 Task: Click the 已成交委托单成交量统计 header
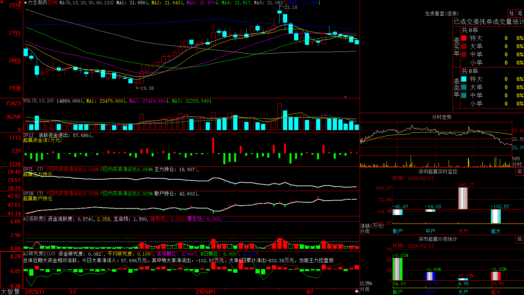(489, 22)
